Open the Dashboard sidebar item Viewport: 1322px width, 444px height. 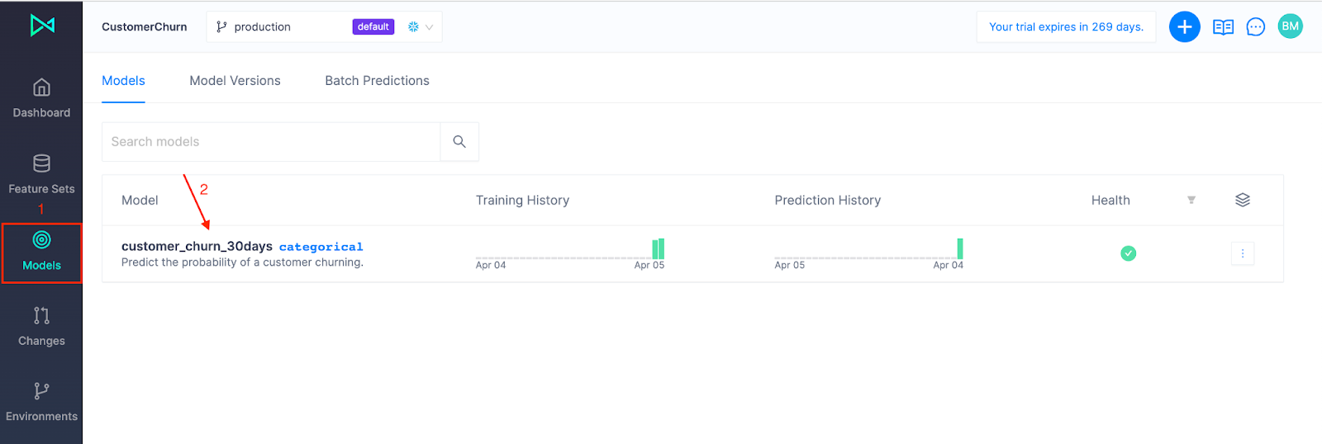(x=41, y=97)
